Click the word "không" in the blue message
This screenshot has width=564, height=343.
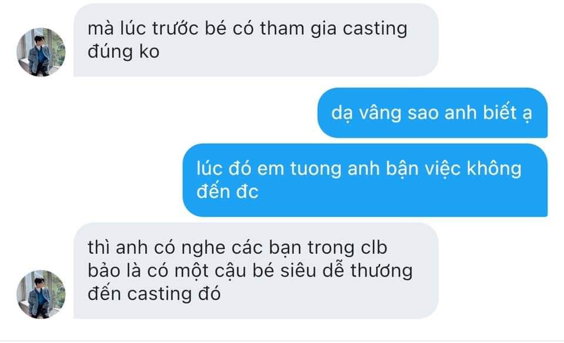click(494, 169)
